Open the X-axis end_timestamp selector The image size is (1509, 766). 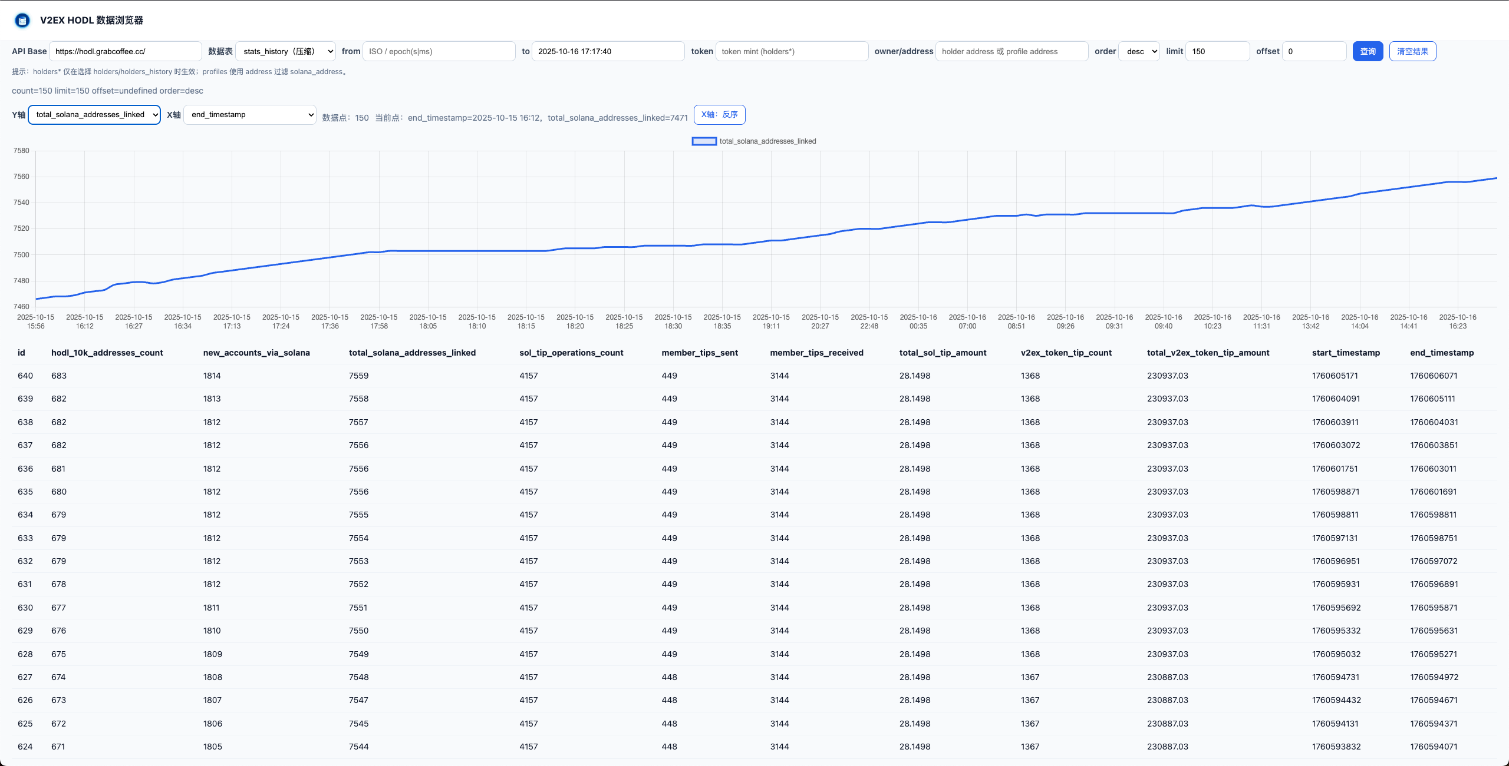250,115
